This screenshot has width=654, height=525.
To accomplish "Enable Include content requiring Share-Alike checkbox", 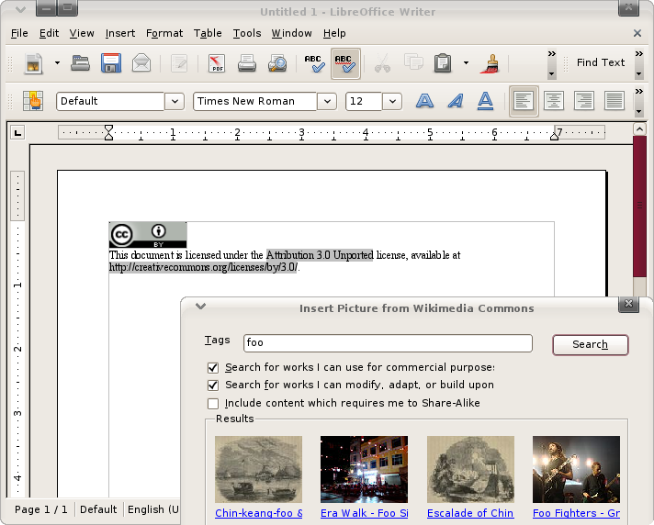I will point(213,403).
